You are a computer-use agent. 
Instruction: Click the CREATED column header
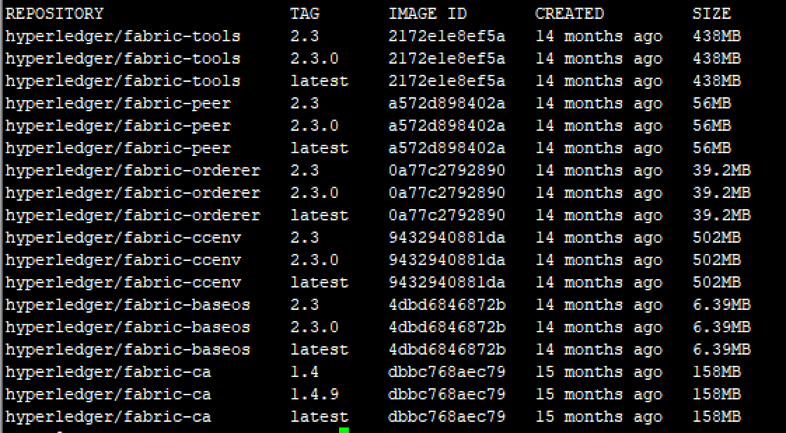pos(569,13)
